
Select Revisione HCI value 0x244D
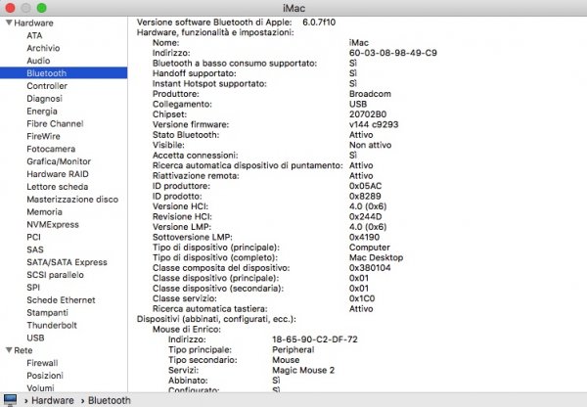pyautogui.click(x=365, y=217)
